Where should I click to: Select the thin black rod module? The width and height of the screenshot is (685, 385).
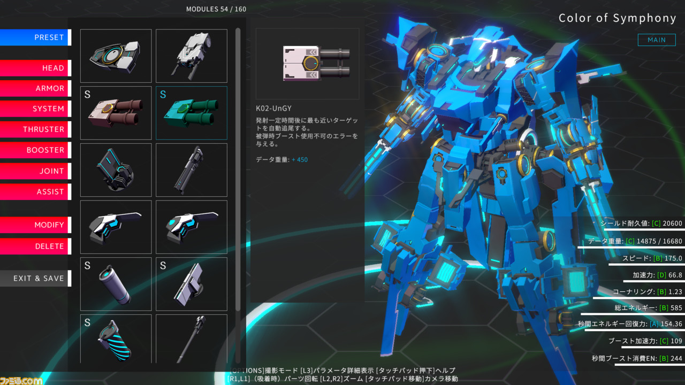coord(192,339)
